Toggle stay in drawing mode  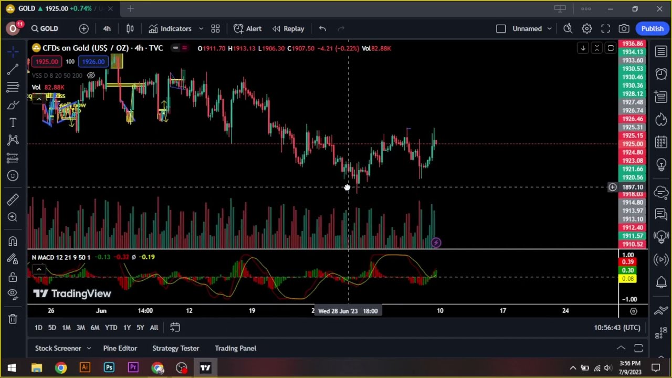coord(13,259)
